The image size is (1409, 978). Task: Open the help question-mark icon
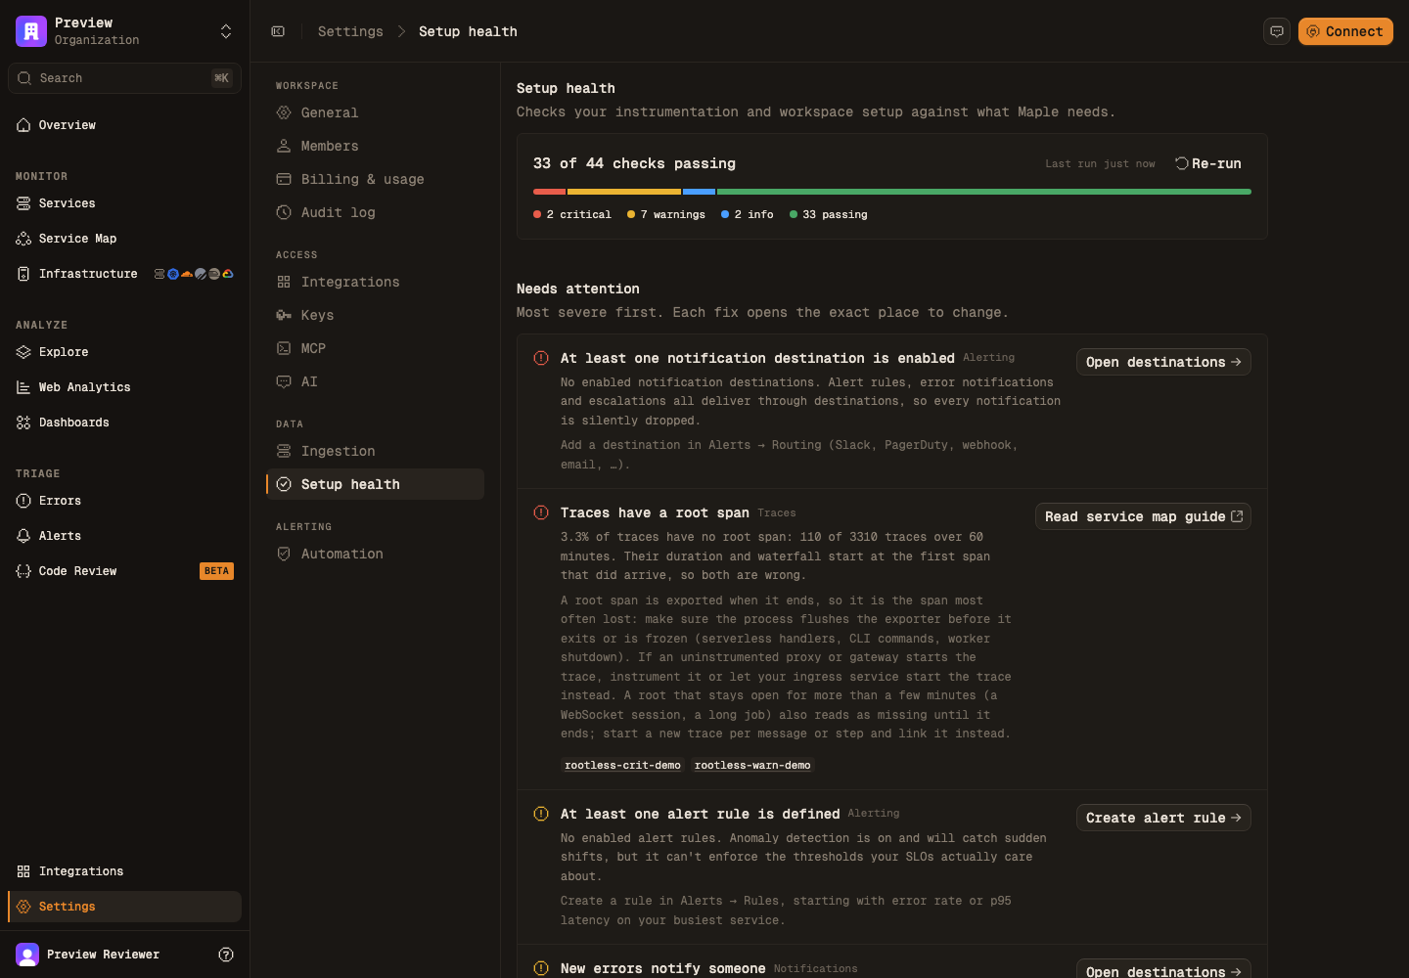(x=226, y=955)
